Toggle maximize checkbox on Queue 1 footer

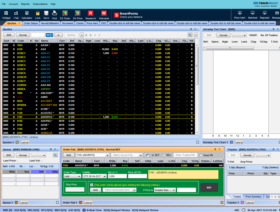[x=57, y=202]
